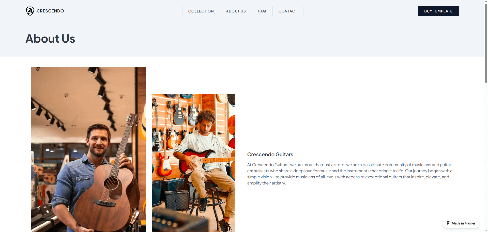The image size is (488, 232).
Task: Click the empty scrollbar track below thumb
Action: (x=486, y=155)
